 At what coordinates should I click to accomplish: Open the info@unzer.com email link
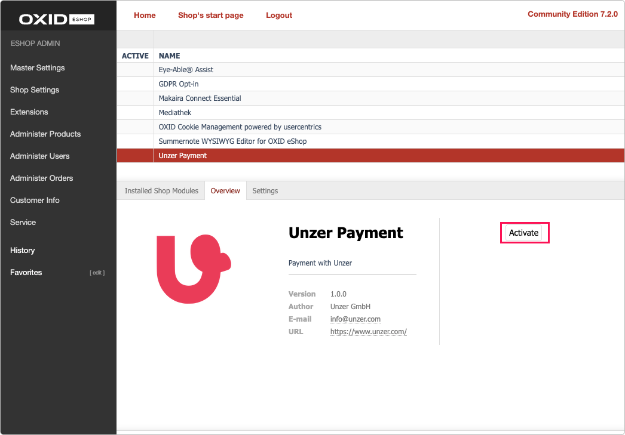pos(355,319)
